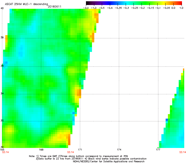
Task: Click the longitude label 165
Action: pyautogui.click(x=2, y=150)
